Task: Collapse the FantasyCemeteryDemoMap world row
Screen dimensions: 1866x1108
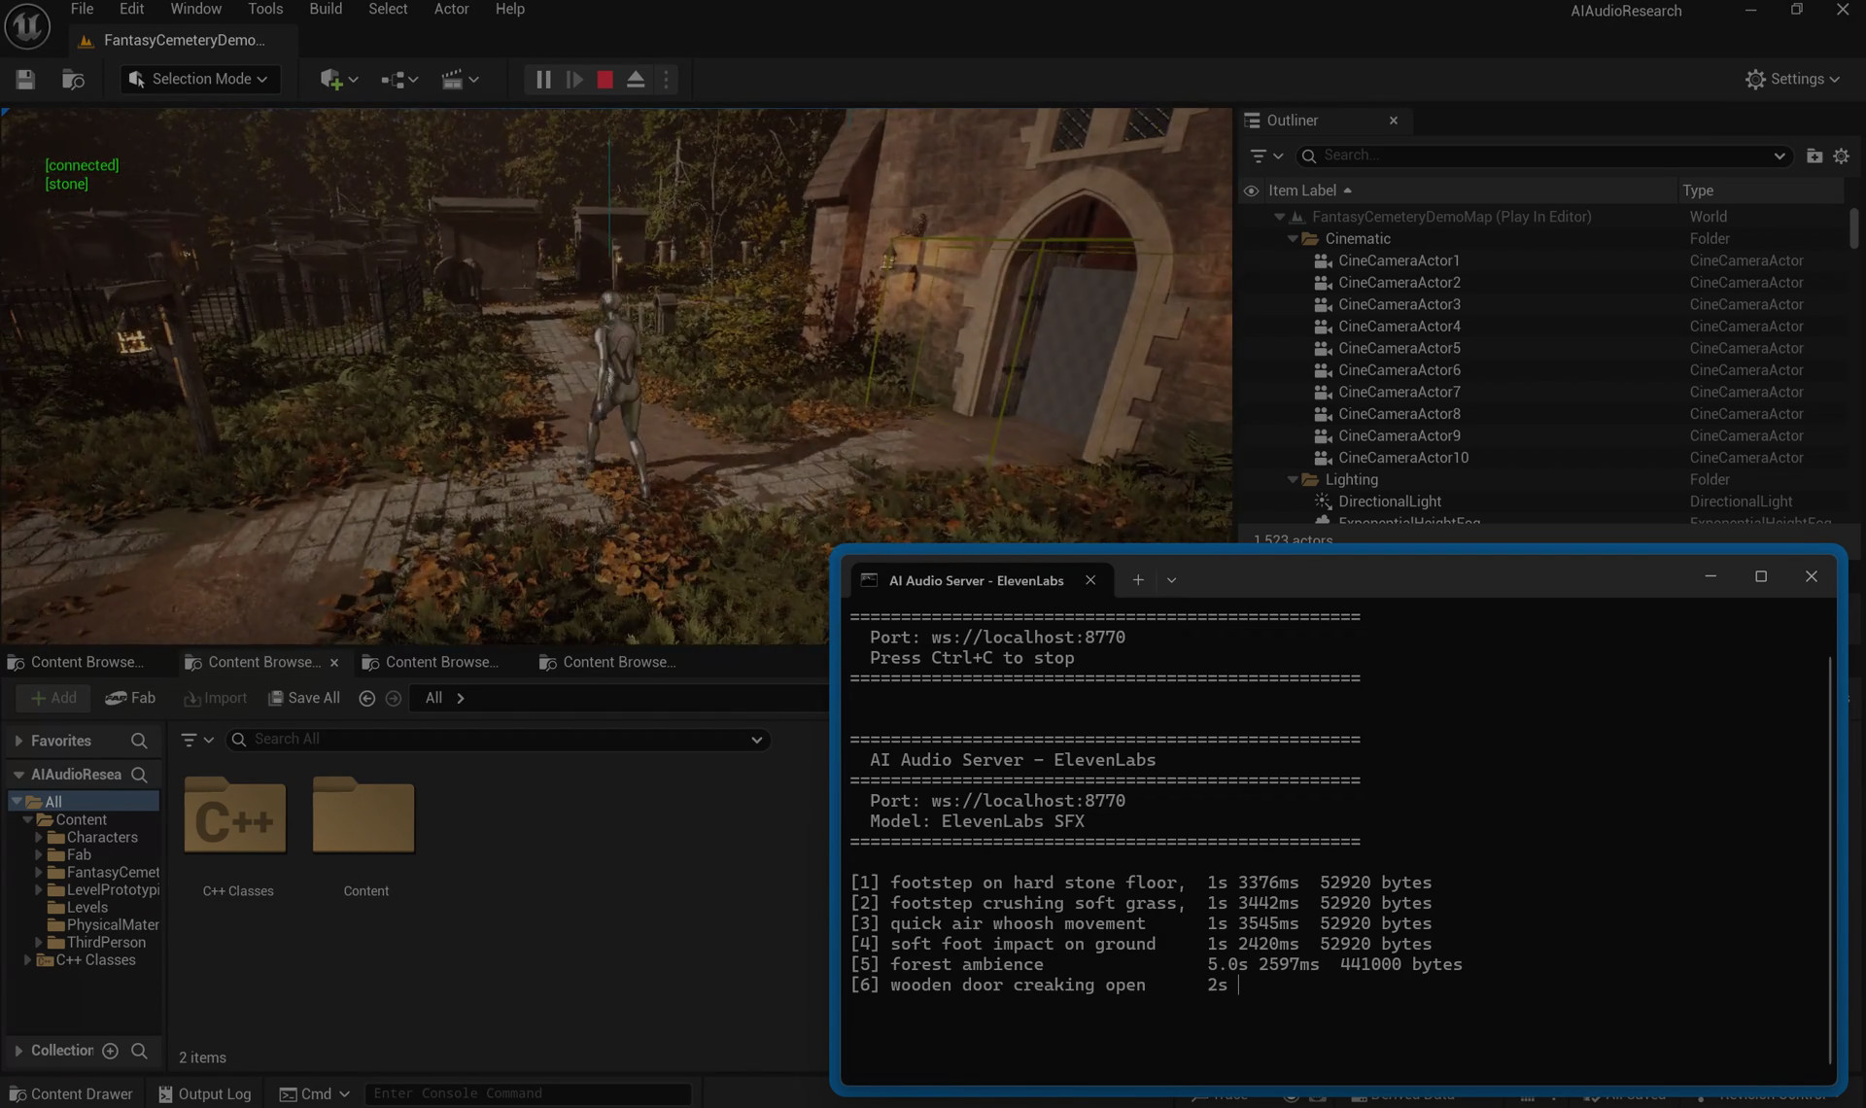Action: click(1280, 217)
